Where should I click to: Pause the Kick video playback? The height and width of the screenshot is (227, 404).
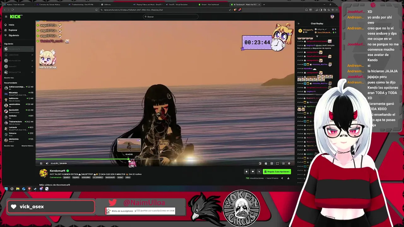pos(41,163)
